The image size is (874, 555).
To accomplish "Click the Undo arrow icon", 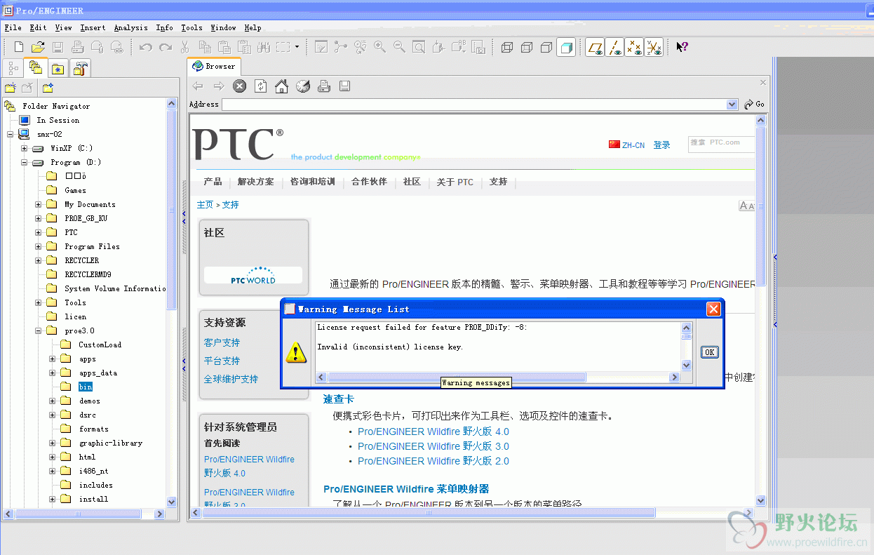I will point(146,47).
